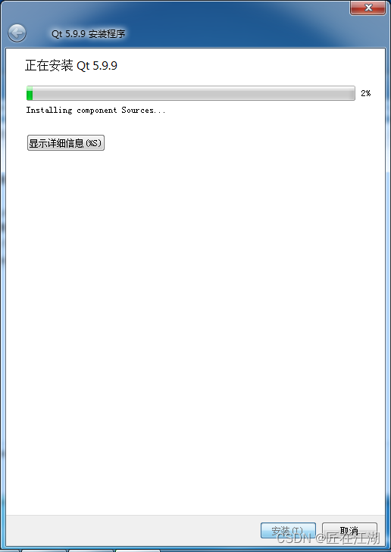Click the CSDN watermark text
391x552 pixels.
click(x=328, y=538)
